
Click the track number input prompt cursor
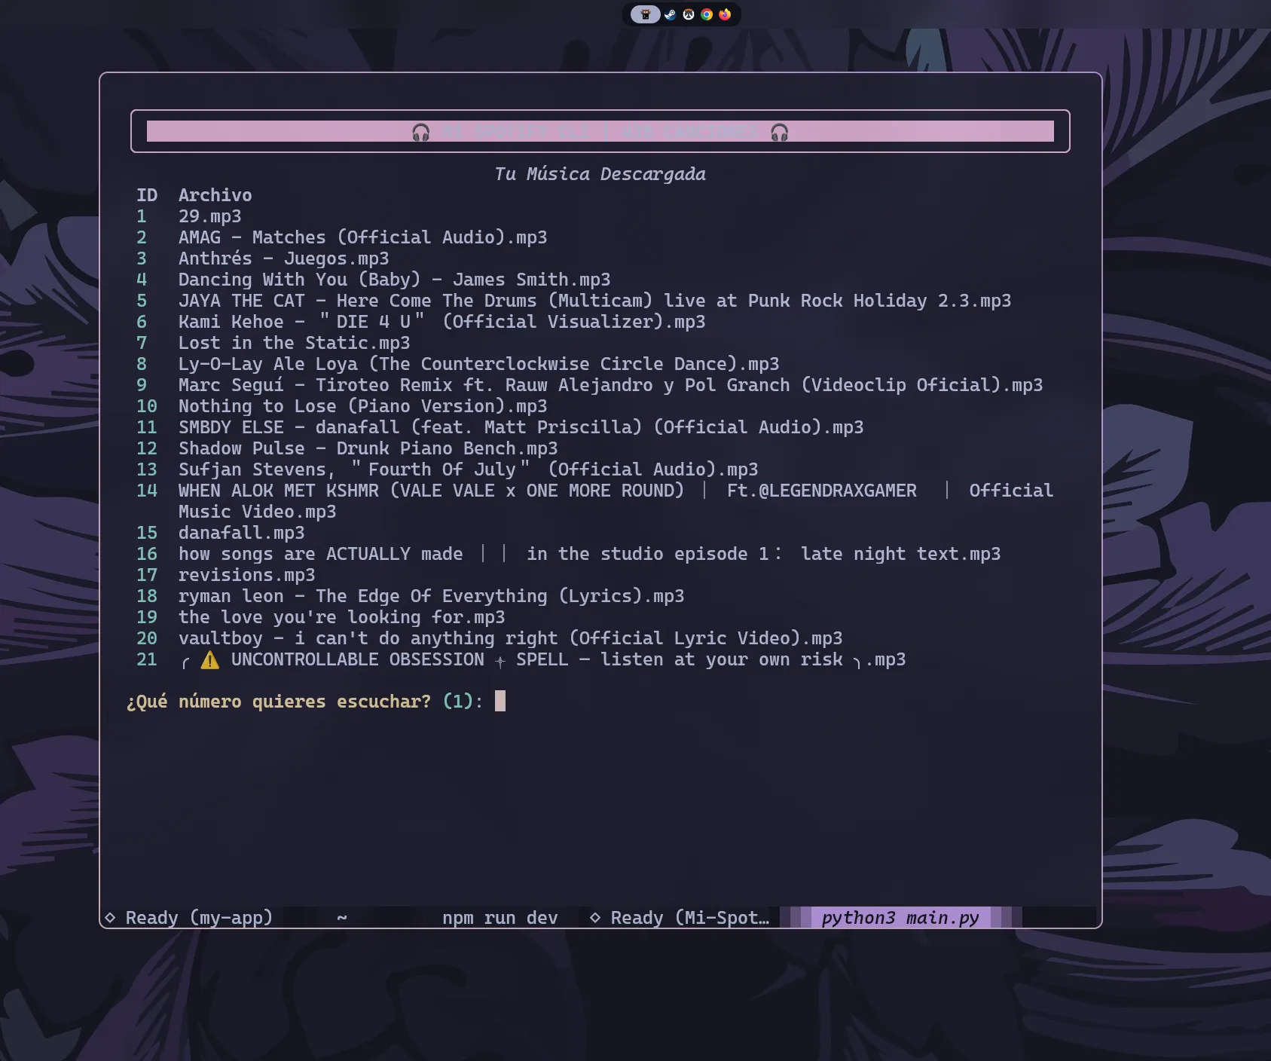500,702
